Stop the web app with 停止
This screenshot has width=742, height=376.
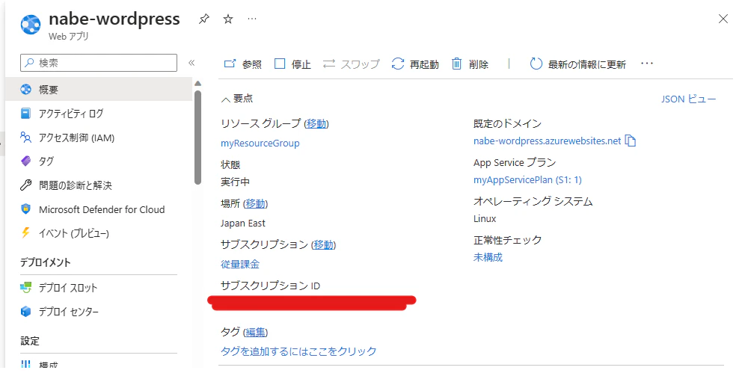(x=292, y=64)
